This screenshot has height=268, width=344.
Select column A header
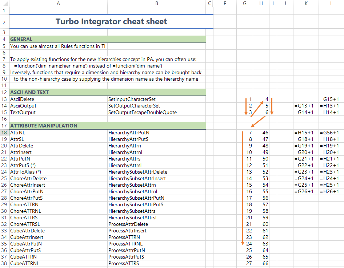point(58,3)
